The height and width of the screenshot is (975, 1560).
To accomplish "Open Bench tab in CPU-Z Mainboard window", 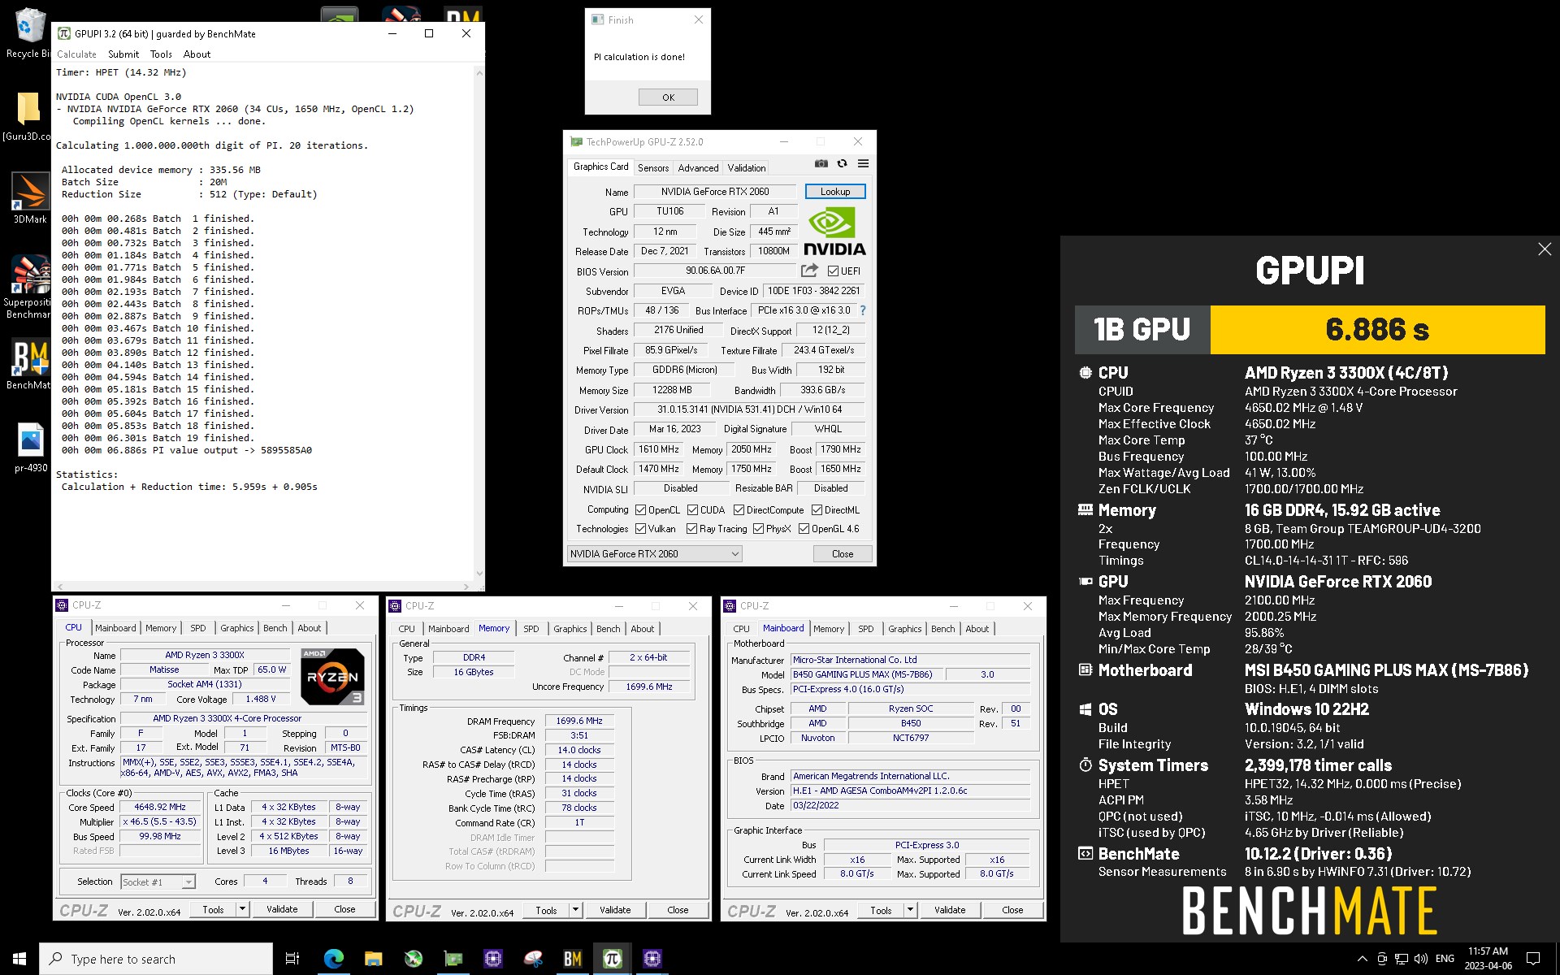I will point(942,629).
